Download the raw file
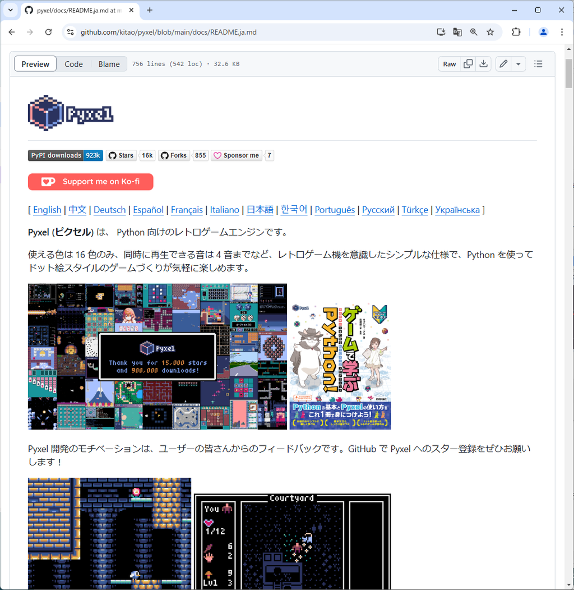The height and width of the screenshot is (590, 574). pos(483,64)
